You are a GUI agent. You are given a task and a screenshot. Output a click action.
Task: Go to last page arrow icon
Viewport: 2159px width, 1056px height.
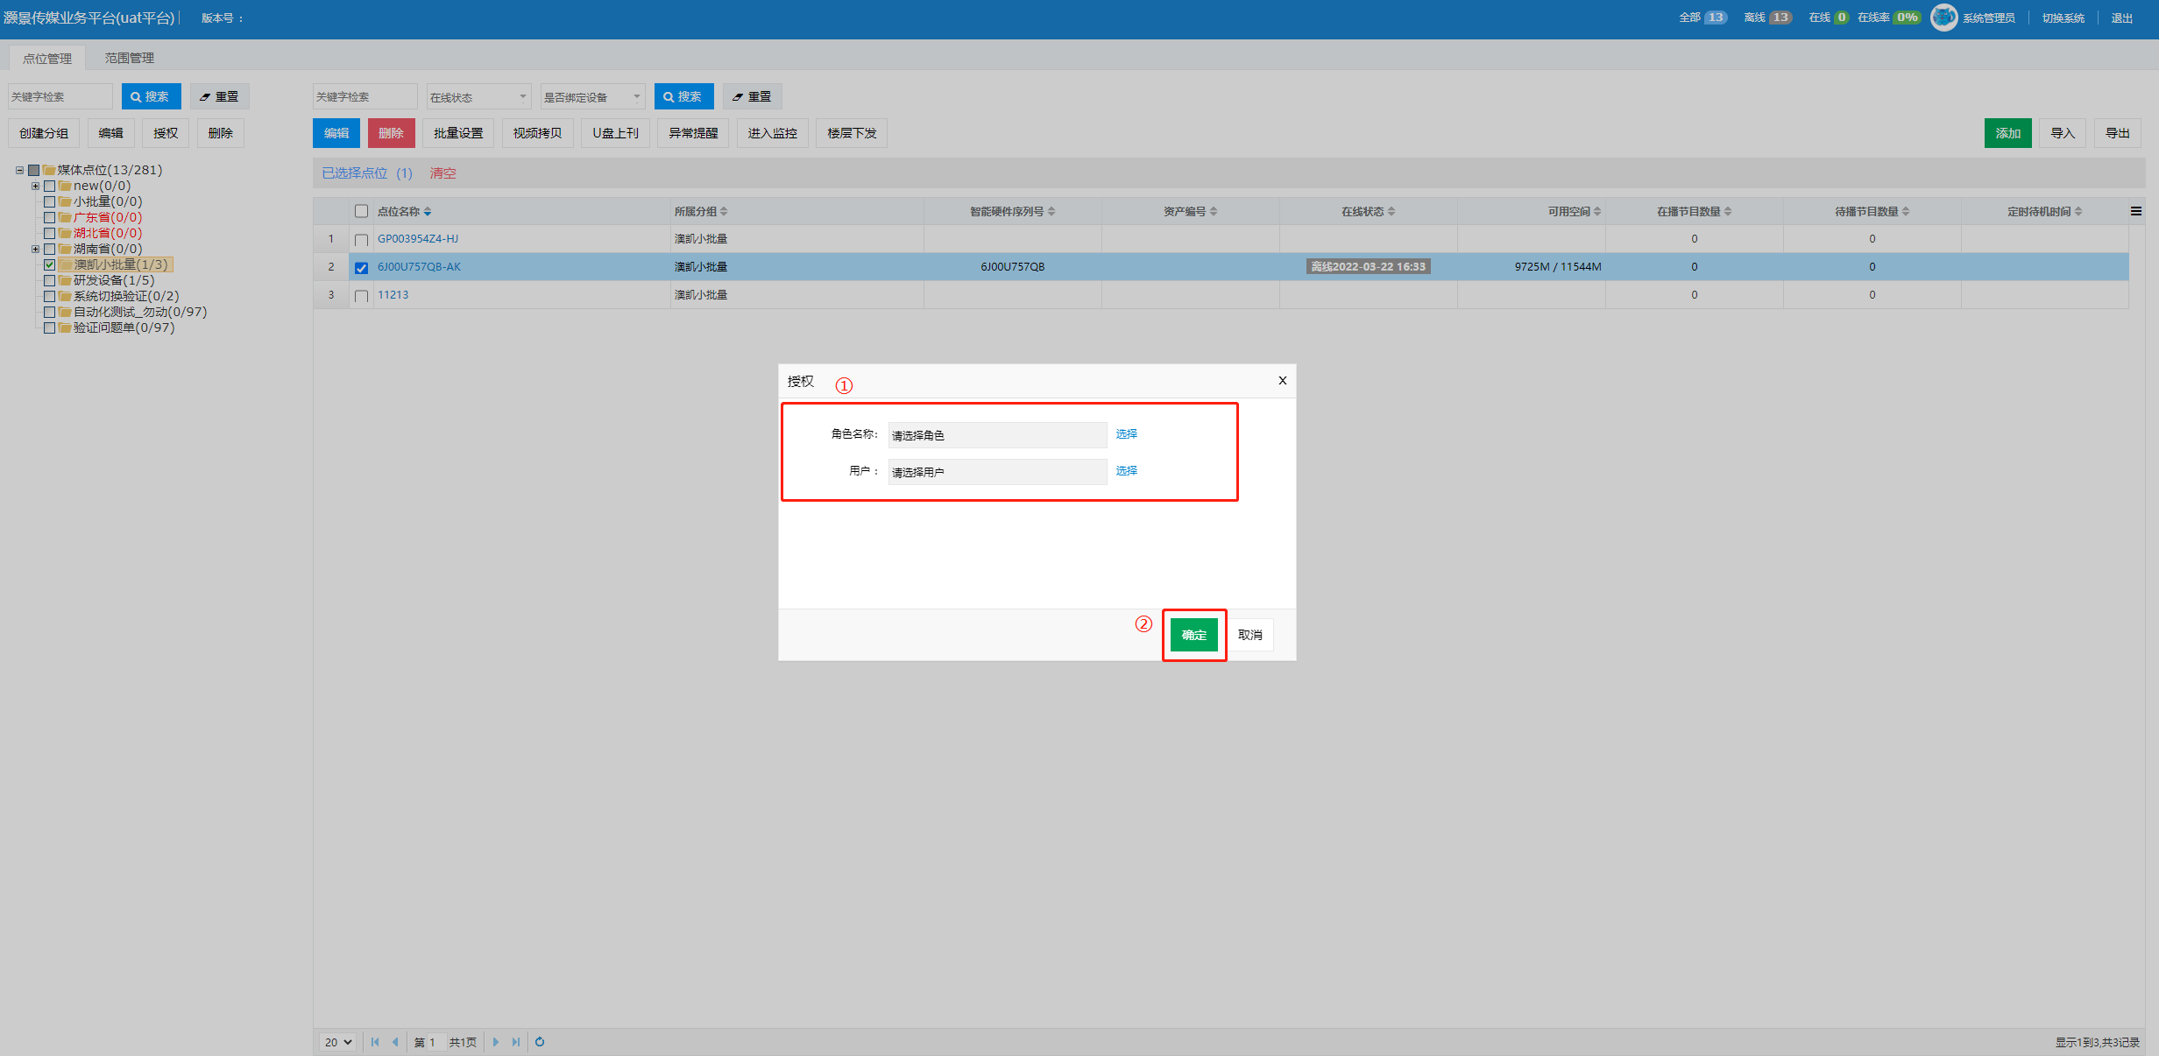[516, 1042]
